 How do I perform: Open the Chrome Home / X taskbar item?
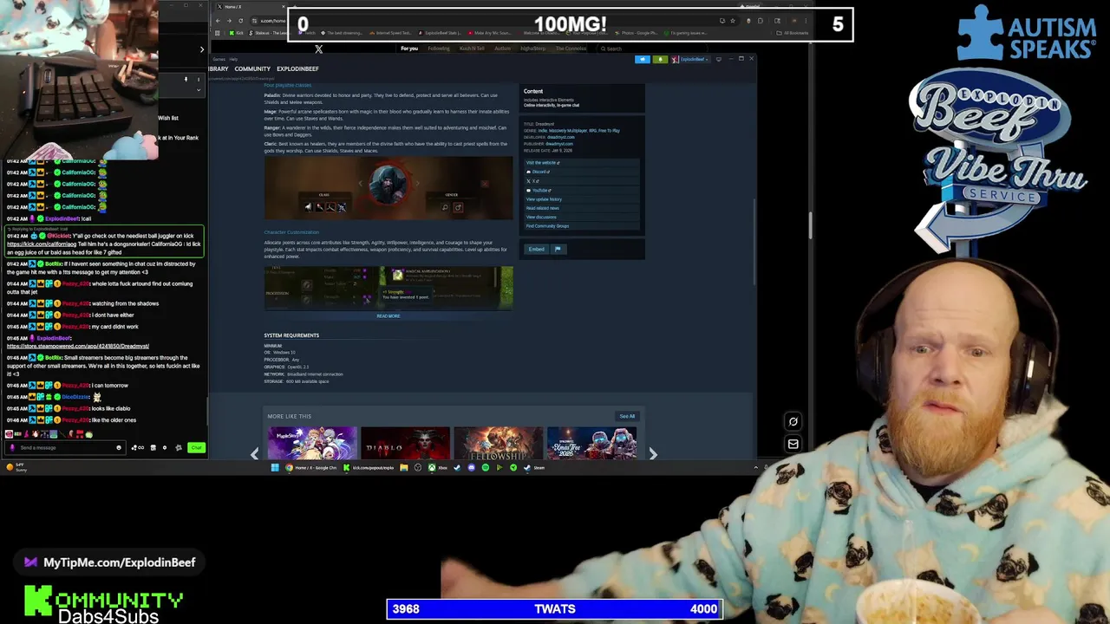pos(311,467)
